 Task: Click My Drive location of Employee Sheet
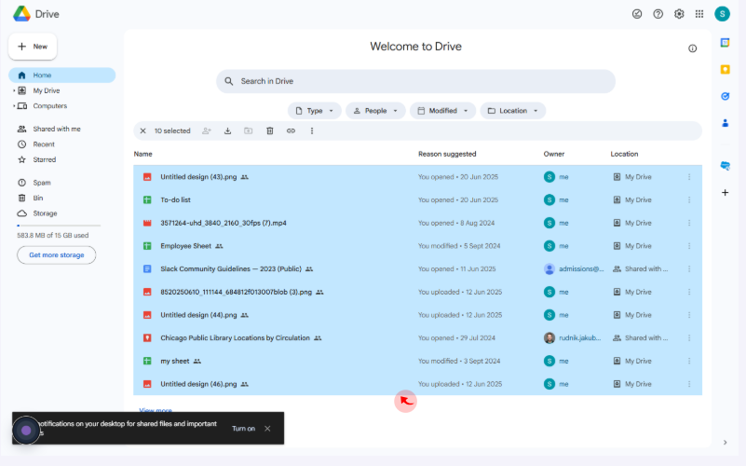click(632, 246)
